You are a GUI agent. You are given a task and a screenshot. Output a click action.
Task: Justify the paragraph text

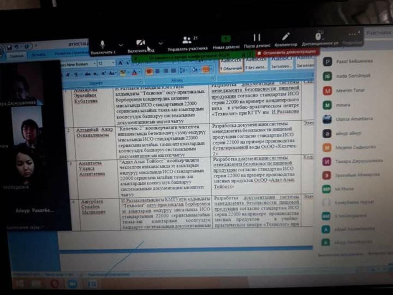pyautogui.click(x=173, y=71)
